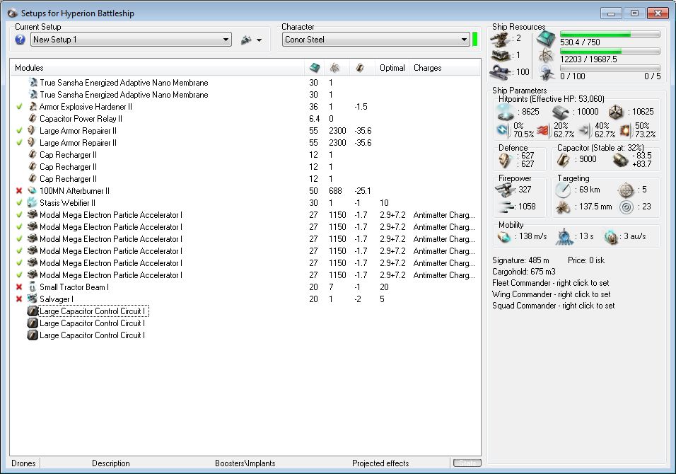Click the CPU icon in Ship Resources
Viewport: 676px width, 474px height.
[x=546, y=39]
